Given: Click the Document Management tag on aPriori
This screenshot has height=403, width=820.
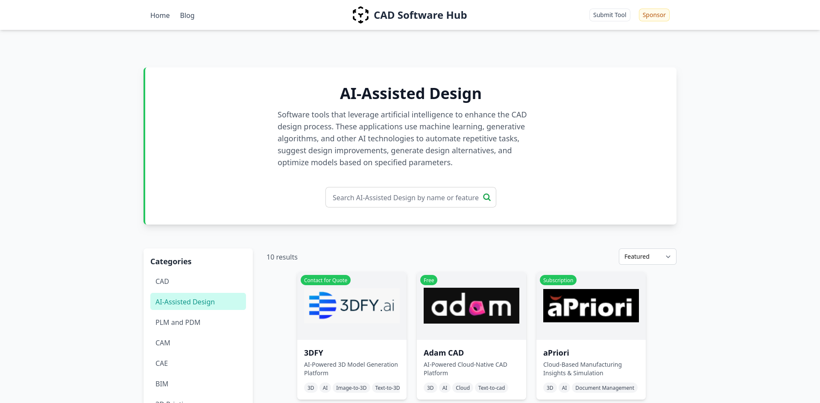Looking at the screenshot, I should click(x=605, y=388).
